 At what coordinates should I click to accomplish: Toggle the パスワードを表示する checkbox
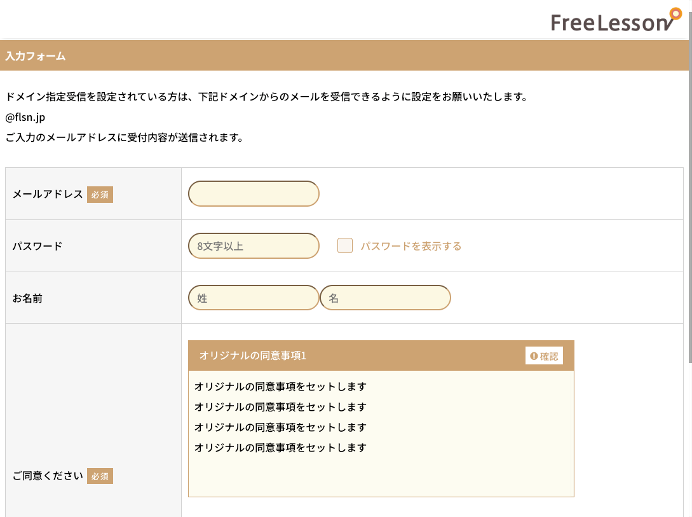click(345, 246)
